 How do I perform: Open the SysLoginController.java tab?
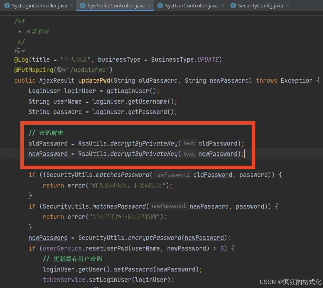coord(39,6)
